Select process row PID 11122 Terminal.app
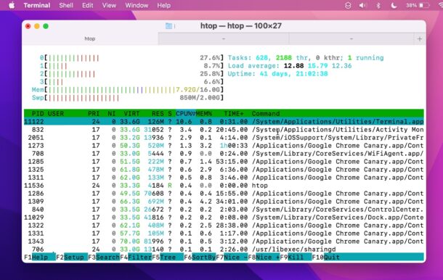This screenshot has height=280, width=443. point(224,122)
